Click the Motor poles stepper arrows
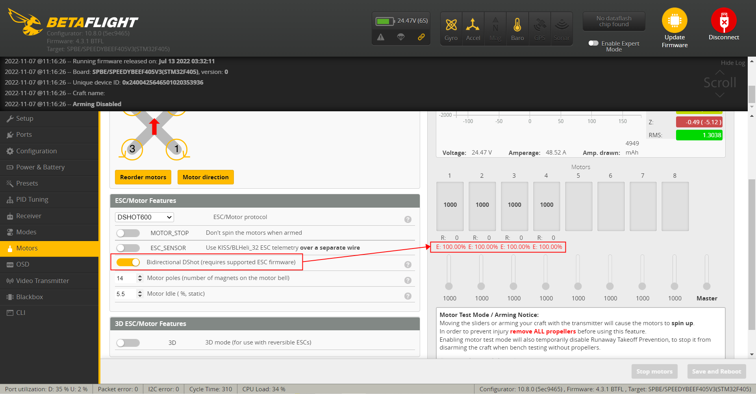This screenshot has height=394, width=756. point(140,278)
